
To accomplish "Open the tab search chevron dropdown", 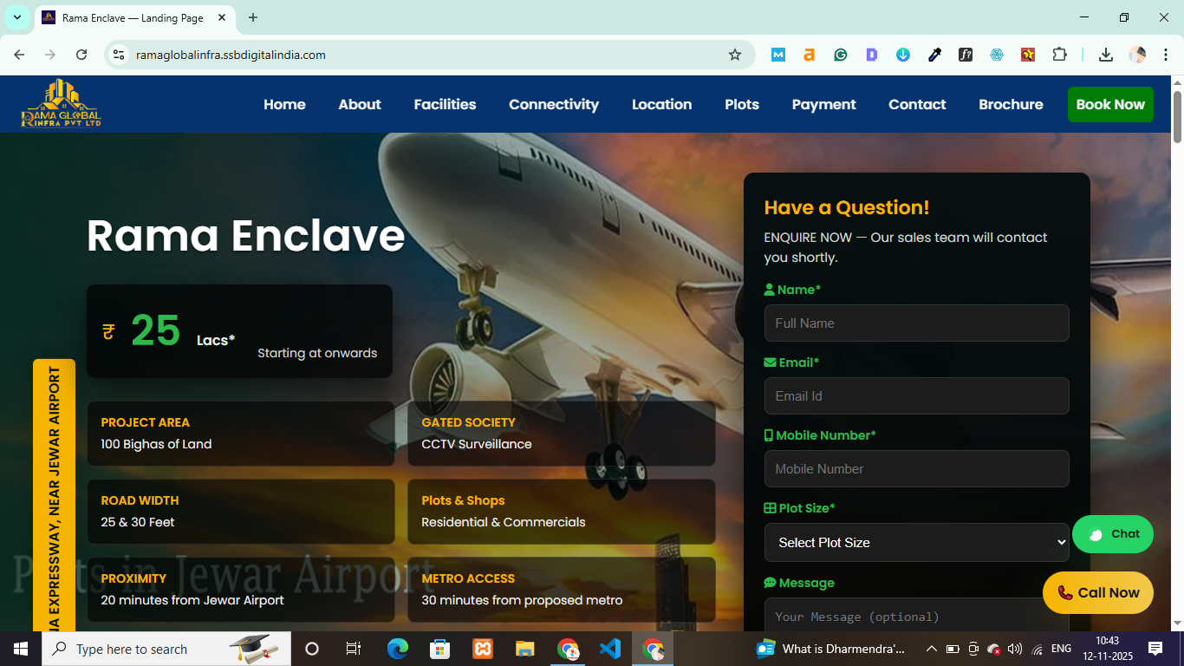I will pos(17,17).
